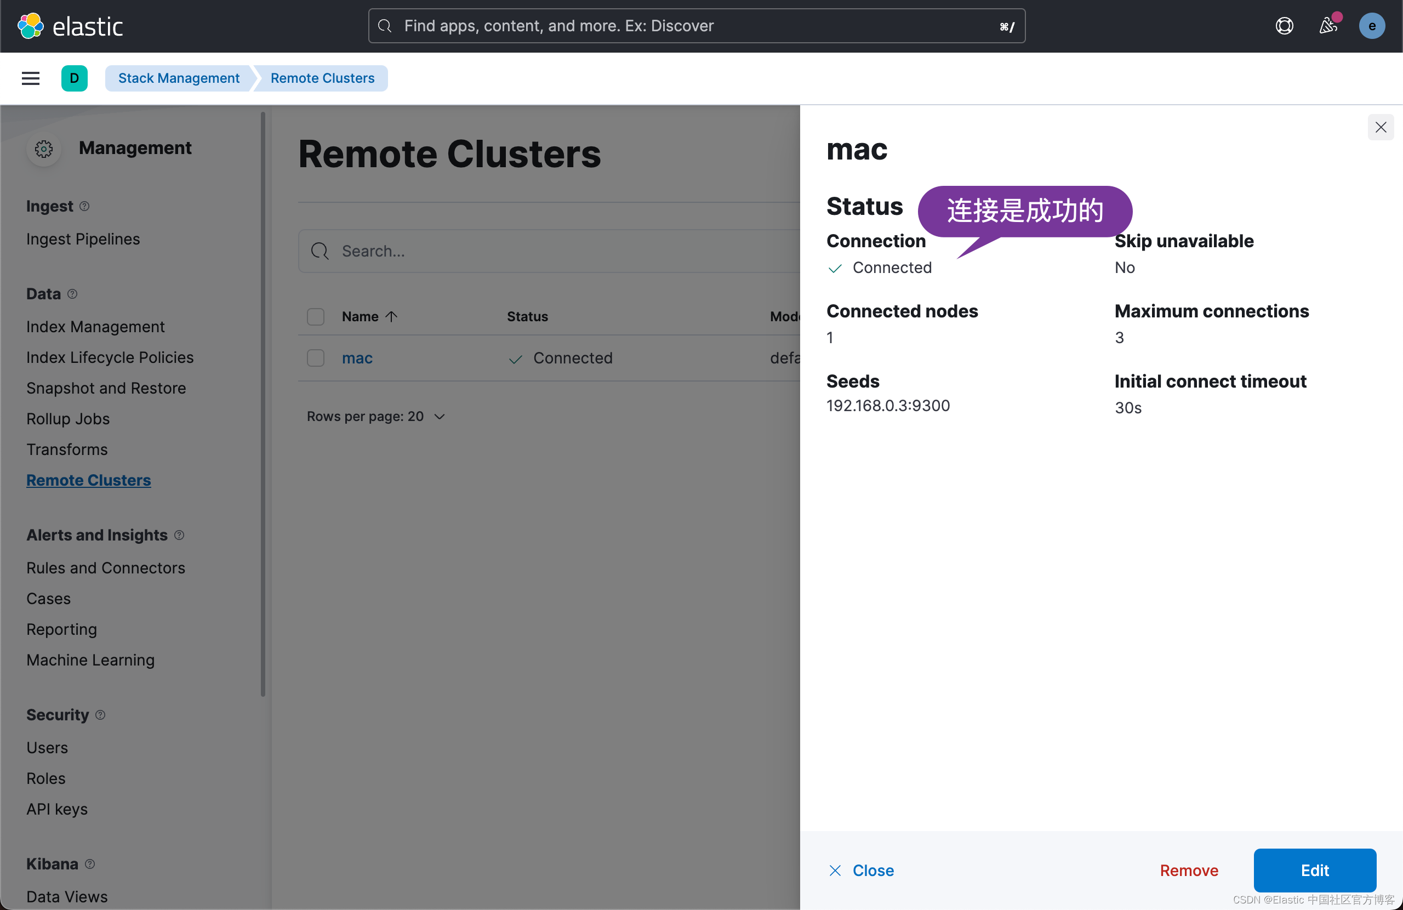Expand the Rows per page dropdown
Viewport: 1403px width, 910px height.
376,417
